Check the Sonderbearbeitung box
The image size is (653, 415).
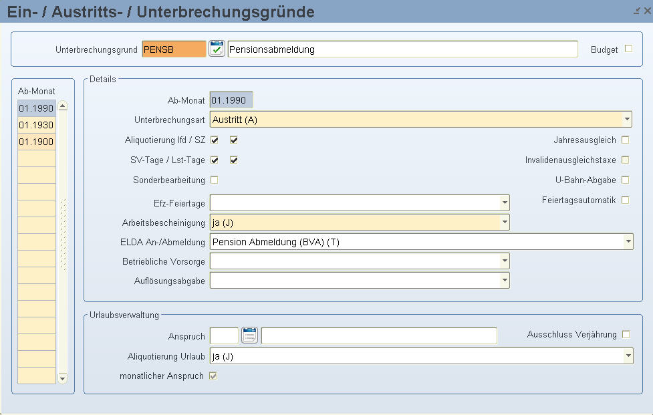point(214,180)
